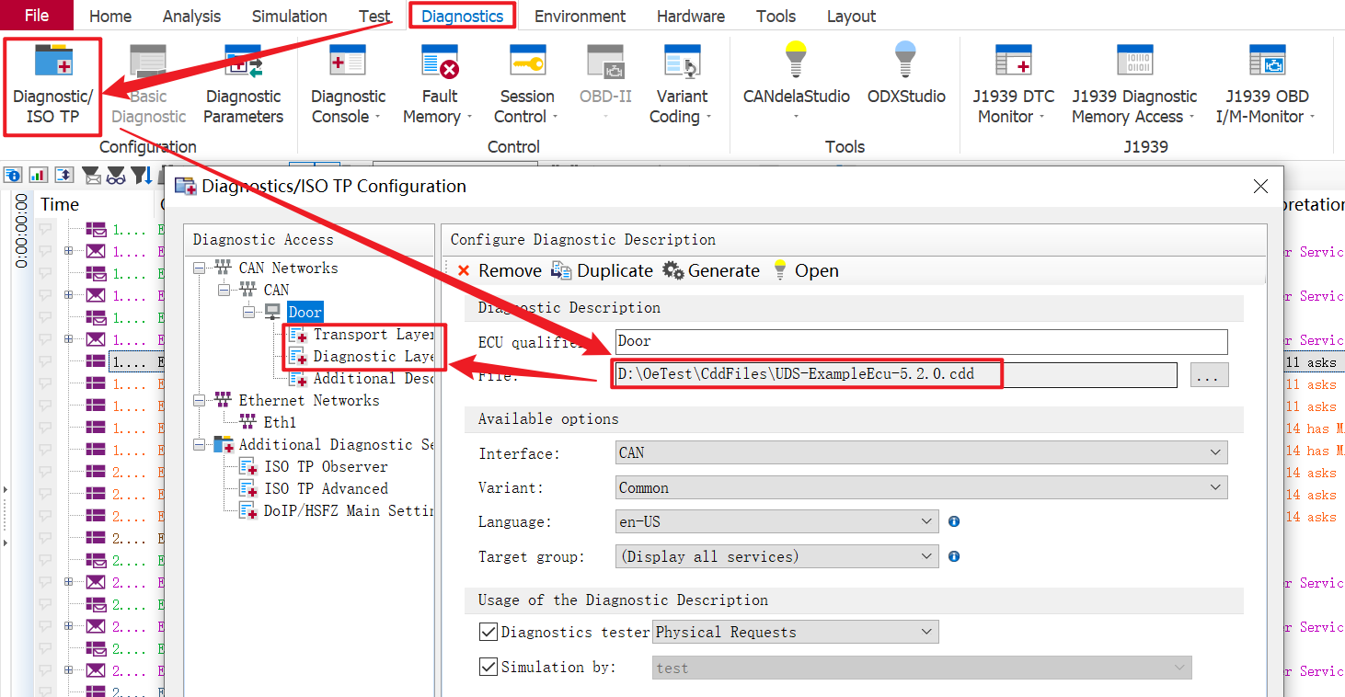Toggle the Diagnostics tester checkbox

coord(489,632)
